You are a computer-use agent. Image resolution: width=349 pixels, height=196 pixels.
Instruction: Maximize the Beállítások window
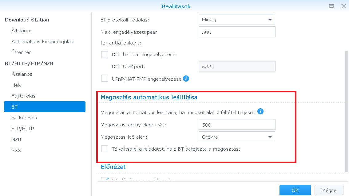coord(331,6)
